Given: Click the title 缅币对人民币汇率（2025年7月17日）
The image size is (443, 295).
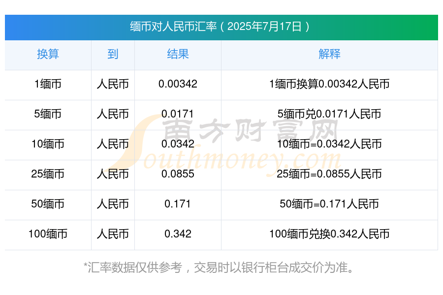Looking at the screenshot, I should pyautogui.click(x=220, y=27).
